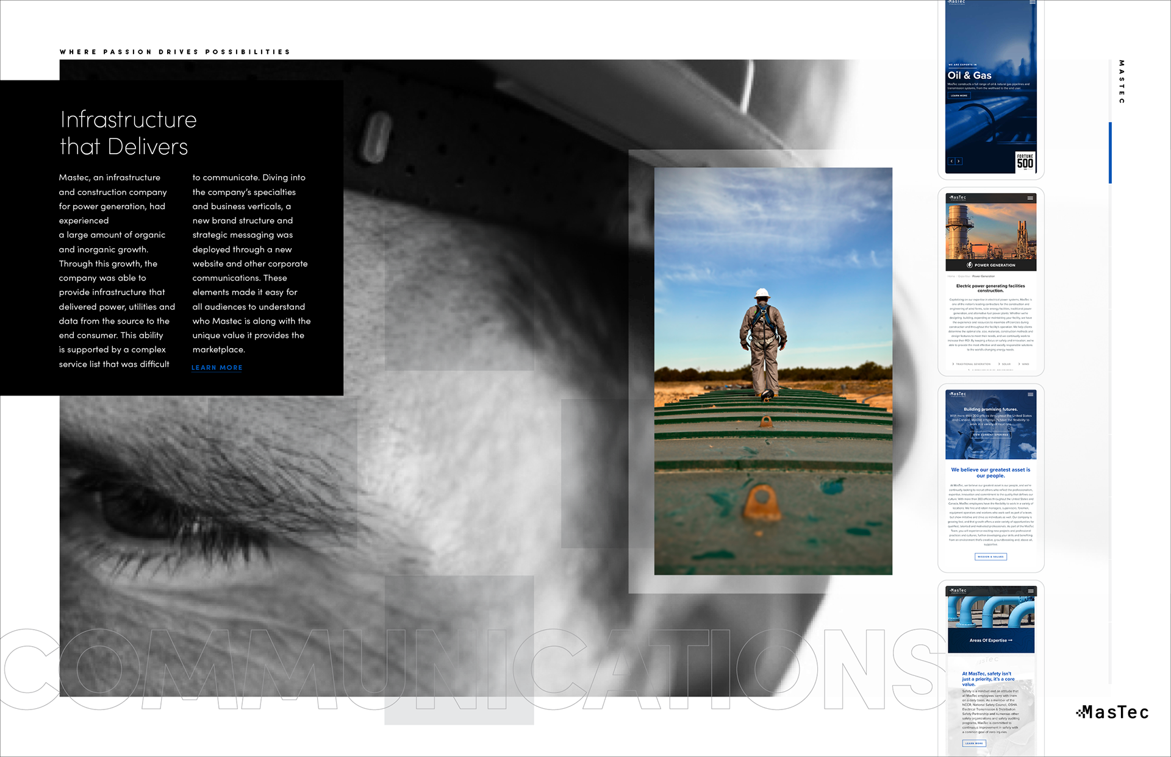Open hamburger menu on Areas Of Expertise screen
The height and width of the screenshot is (757, 1171).
[1030, 591]
